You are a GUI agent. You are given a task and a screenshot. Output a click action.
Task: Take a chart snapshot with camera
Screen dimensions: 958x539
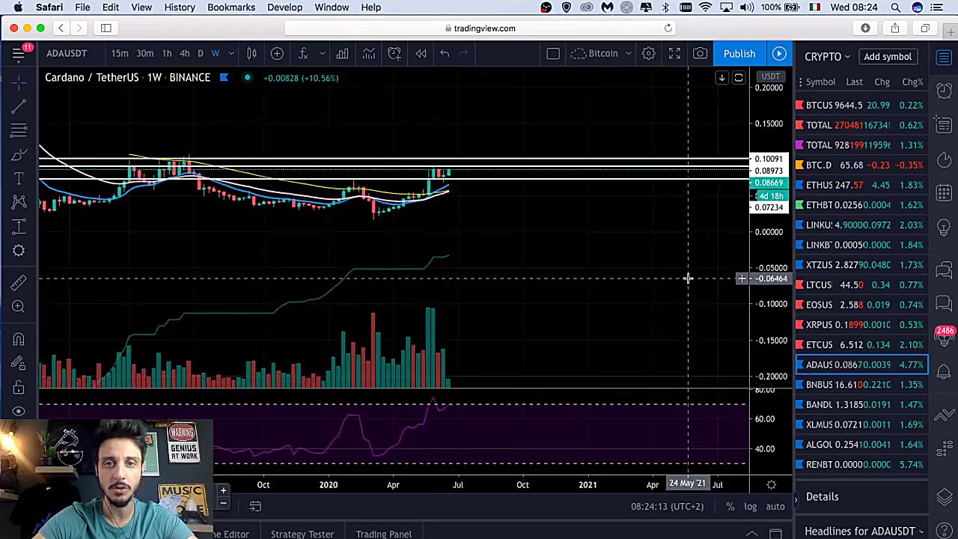(x=700, y=53)
